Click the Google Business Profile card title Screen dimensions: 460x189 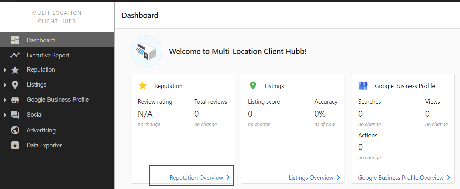click(405, 86)
